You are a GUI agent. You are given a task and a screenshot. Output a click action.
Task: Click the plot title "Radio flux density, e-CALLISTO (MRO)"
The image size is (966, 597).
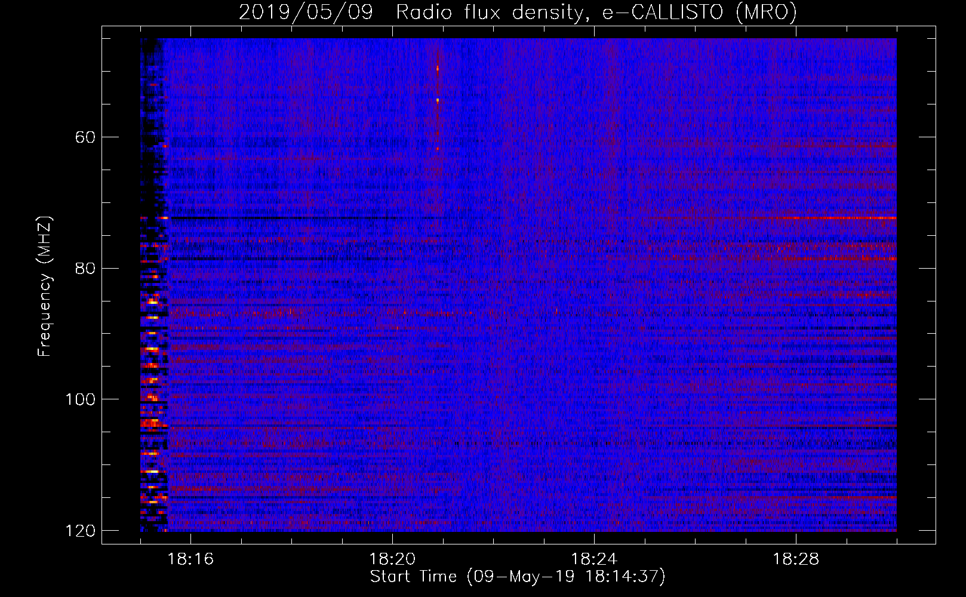[596, 13]
